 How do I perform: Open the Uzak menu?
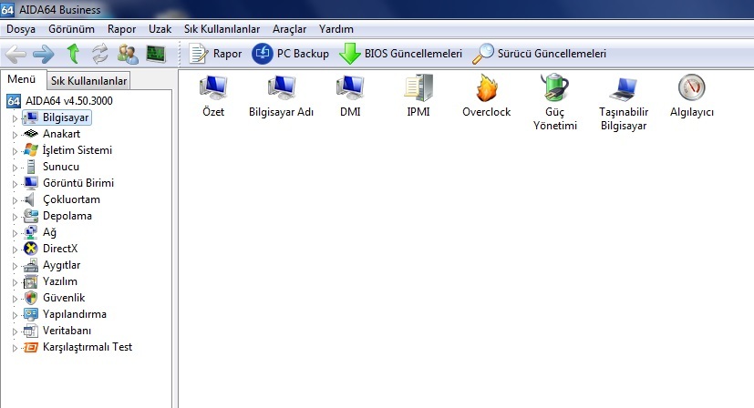pyautogui.click(x=160, y=29)
